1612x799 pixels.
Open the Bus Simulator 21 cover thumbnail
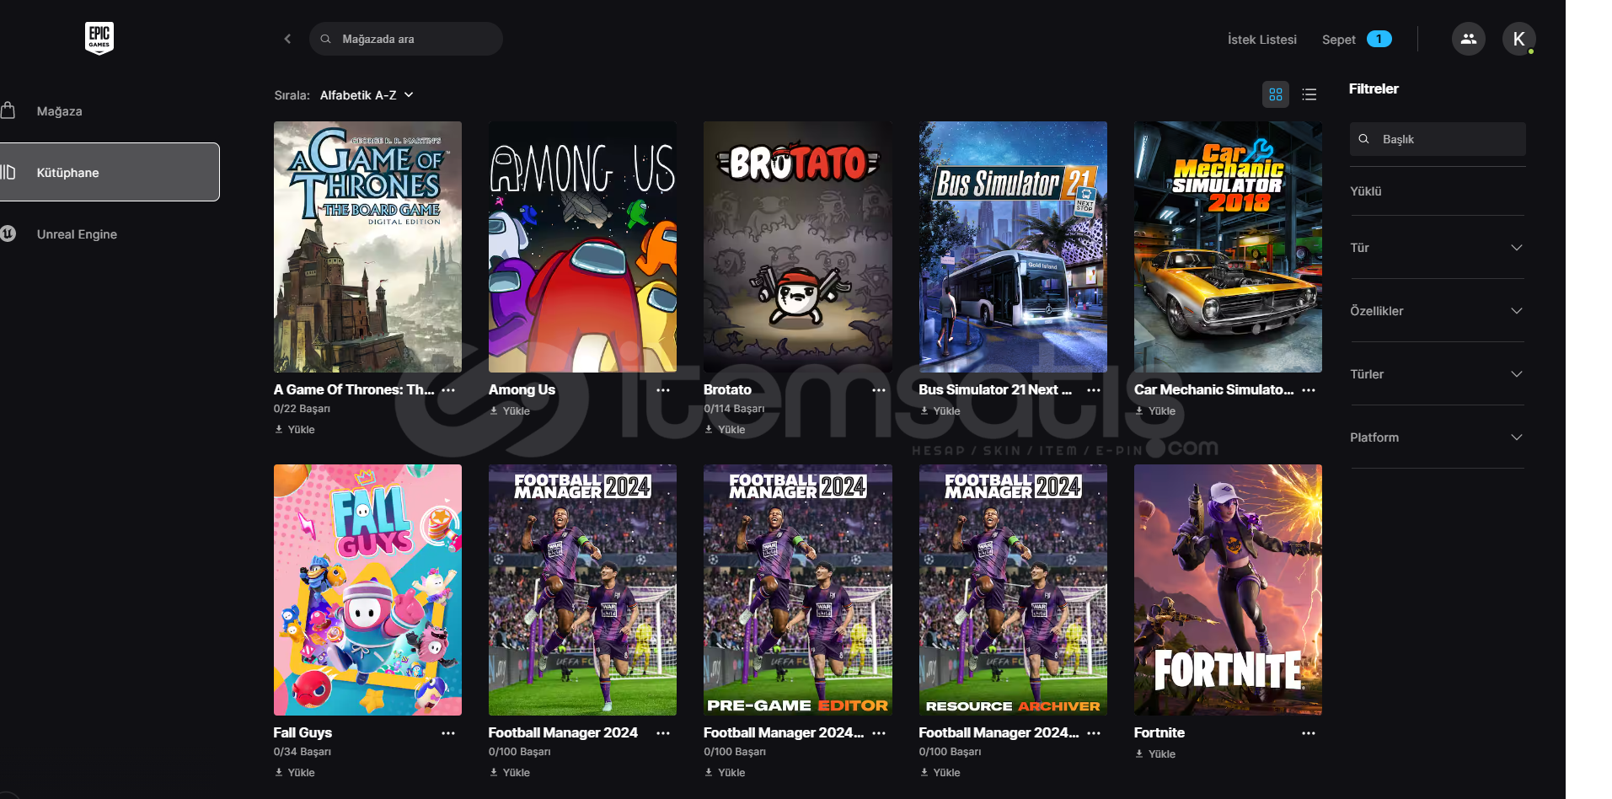click(x=1013, y=247)
